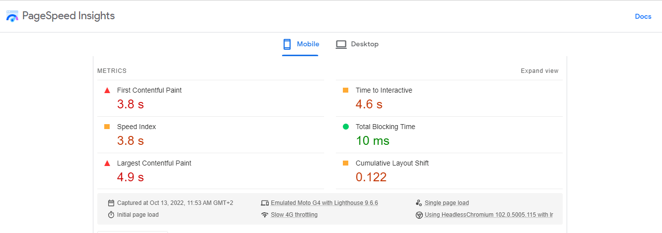
Task: Click the First Contentful Paint label
Action: pyautogui.click(x=149, y=90)
